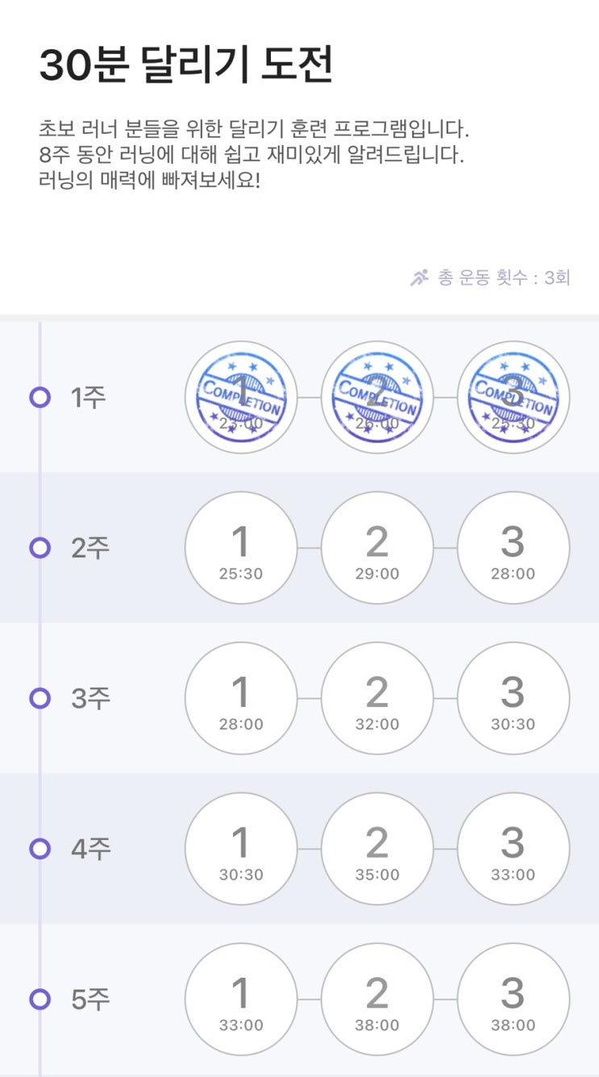Image resolution: width=599 pixels, height=1077 pixels.
Task: Tap the 총 운동 횟수 : 3회 text
Action: 504,278
